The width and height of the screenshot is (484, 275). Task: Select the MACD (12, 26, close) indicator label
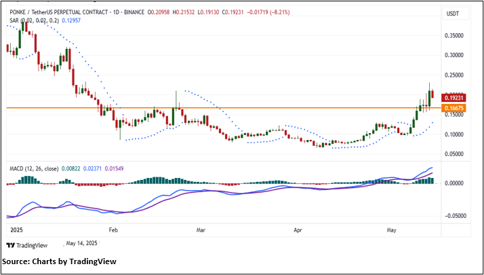pos(33,169)
